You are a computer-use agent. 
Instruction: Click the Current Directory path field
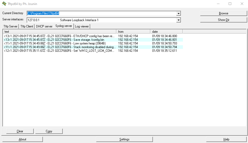[x=102, y=13]
